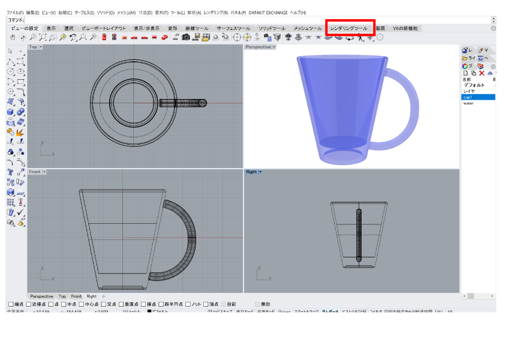Open the ファイル(F) menu

15,13
